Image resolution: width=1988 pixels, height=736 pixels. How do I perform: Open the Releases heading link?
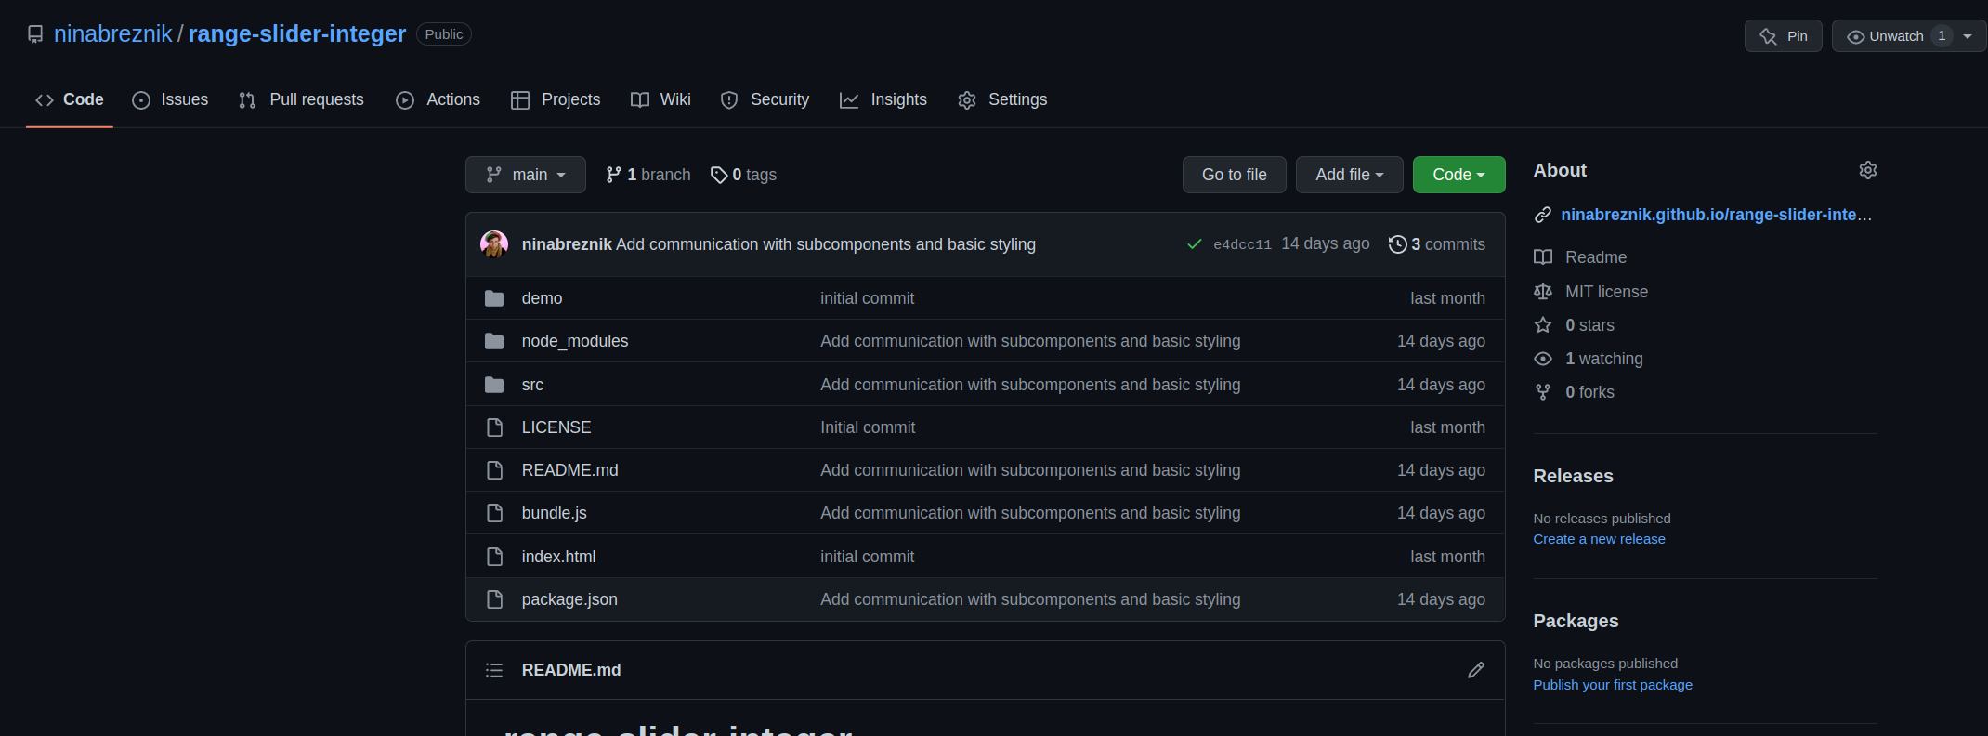(x=1573, y=476)
